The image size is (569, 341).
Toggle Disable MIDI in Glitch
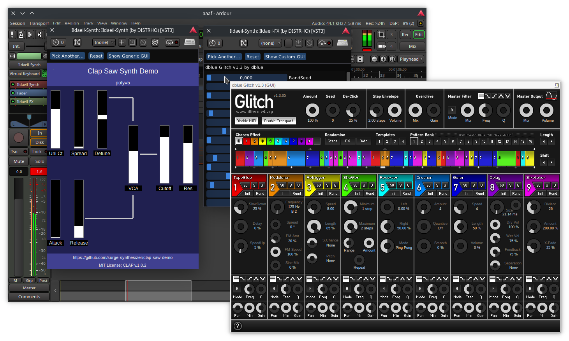(246, 121)
